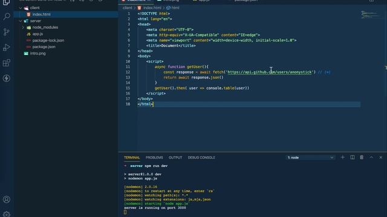Image resolution: width=387 pixels, height=217 pixels.
Task: Select the client folder row
Action: coord(66,8)
